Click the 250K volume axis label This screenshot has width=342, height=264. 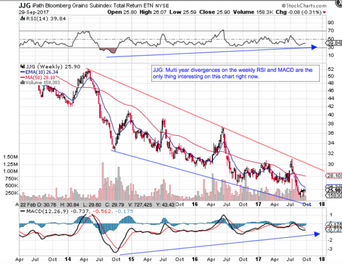pyautogui.click(x=11, y=193)
